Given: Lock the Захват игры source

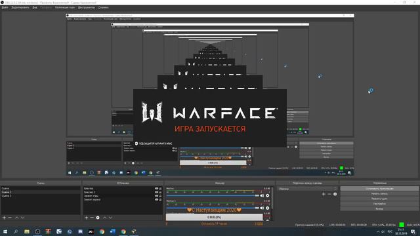Looking at the screenshot, I should [160, 196].
